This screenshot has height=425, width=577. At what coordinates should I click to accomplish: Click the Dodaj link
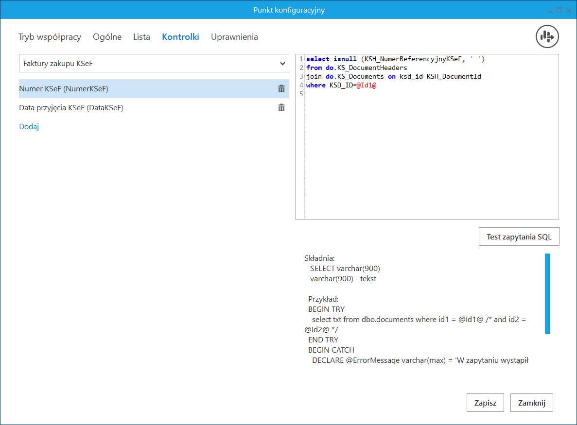29,127
